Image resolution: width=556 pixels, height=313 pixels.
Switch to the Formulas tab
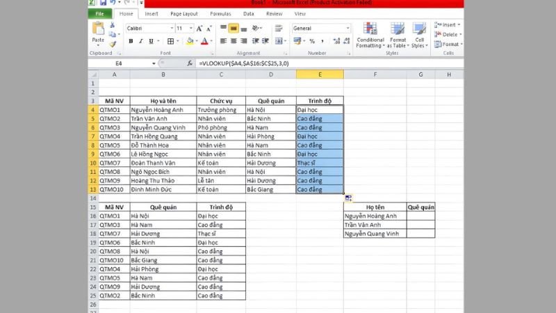(220, 14)
